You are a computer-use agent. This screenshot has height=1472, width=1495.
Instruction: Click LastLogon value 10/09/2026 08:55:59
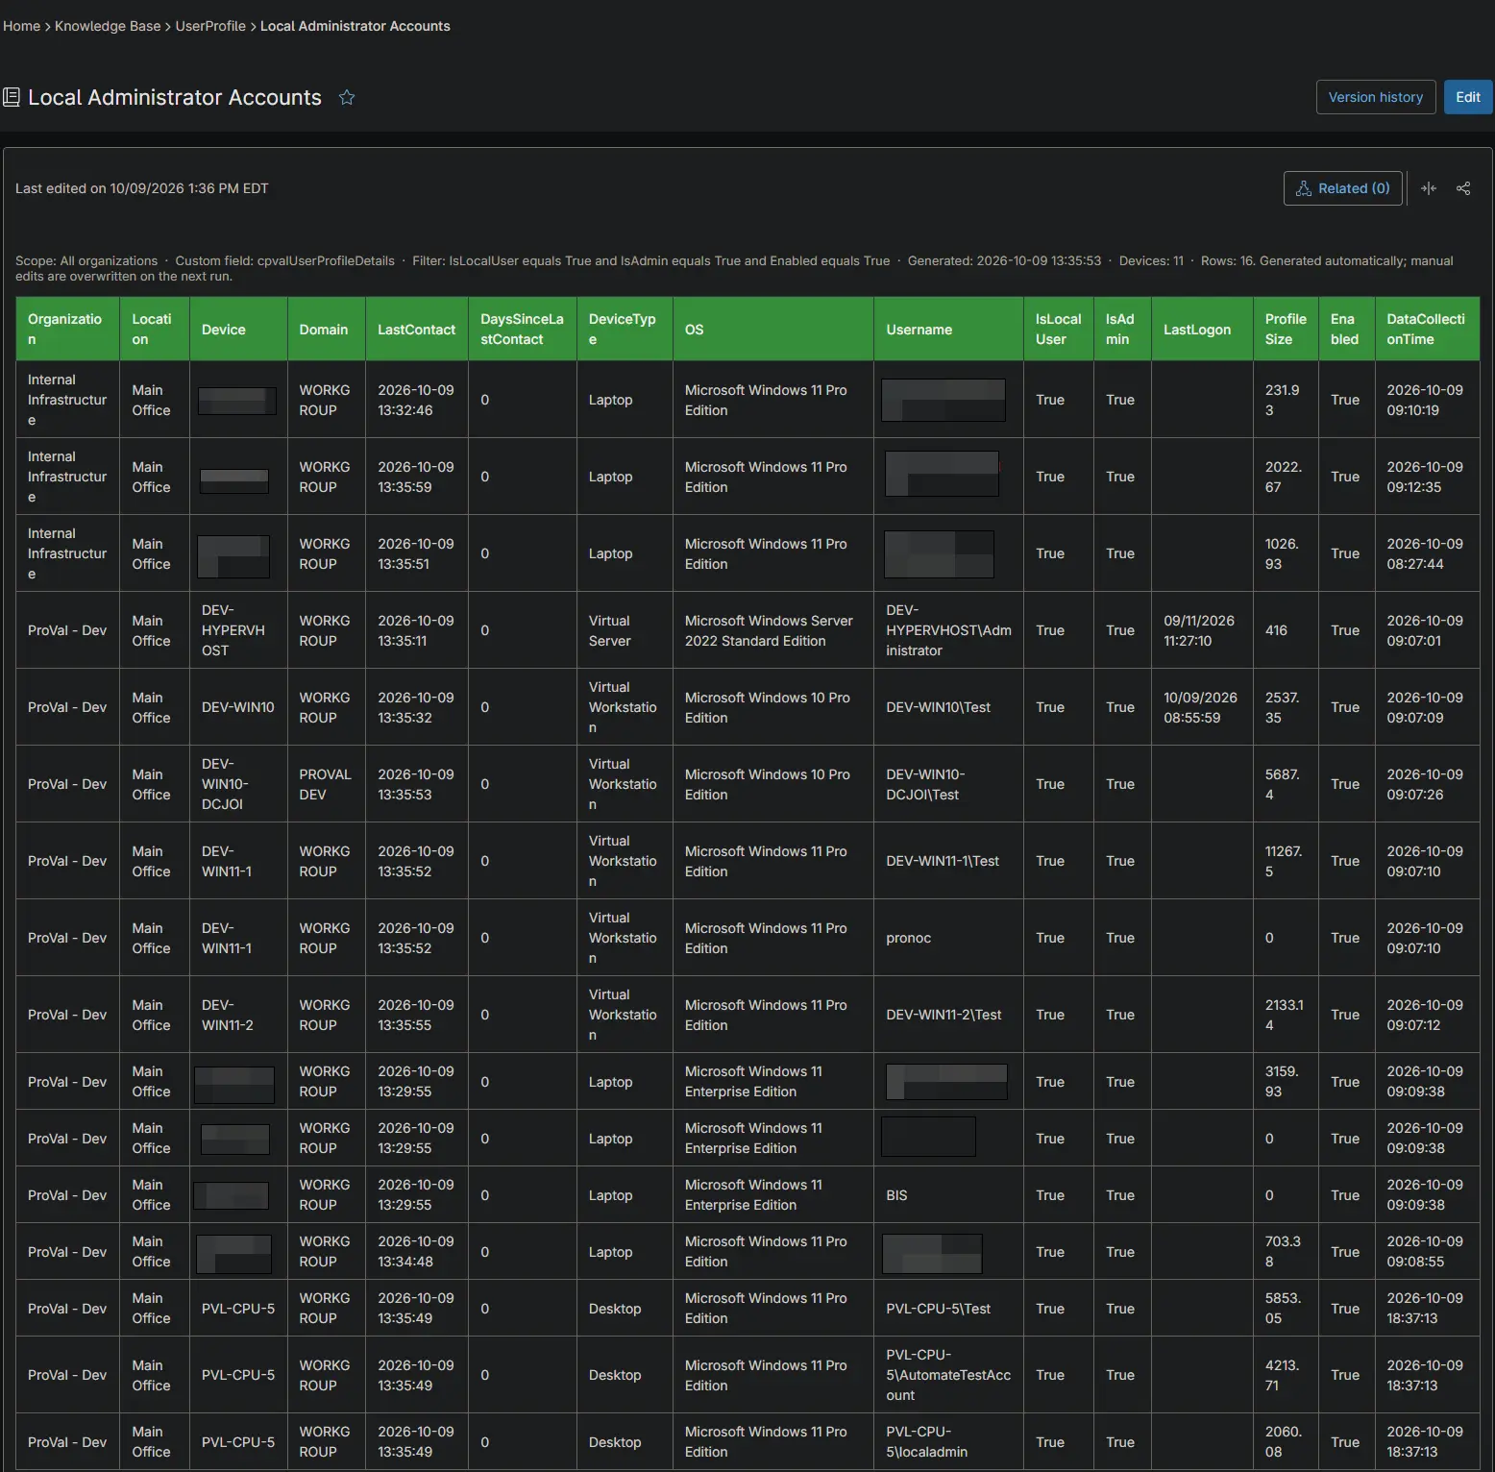click(x=1202, y=707)
